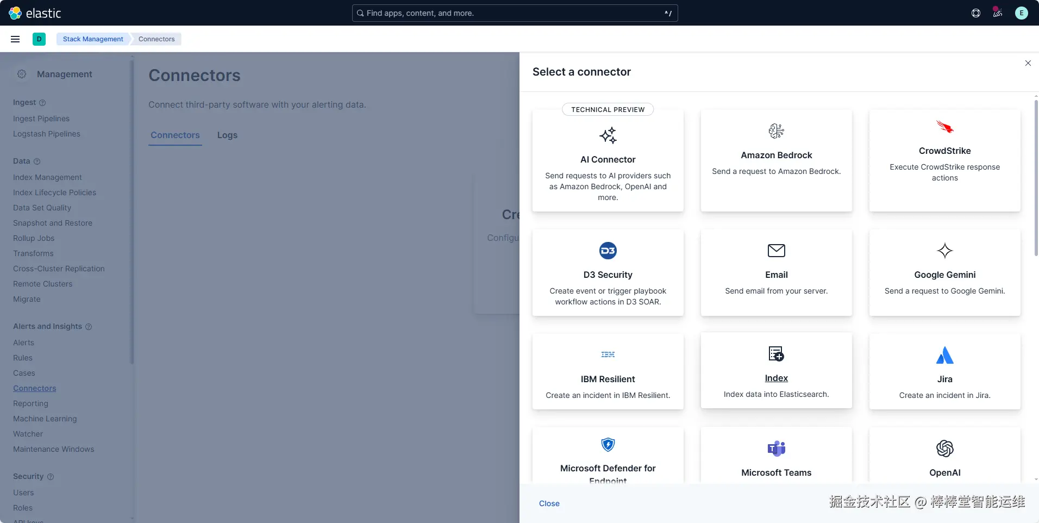1039x523 pixels.
Task: Select the D3 Security logo icon
Action: 608,251
